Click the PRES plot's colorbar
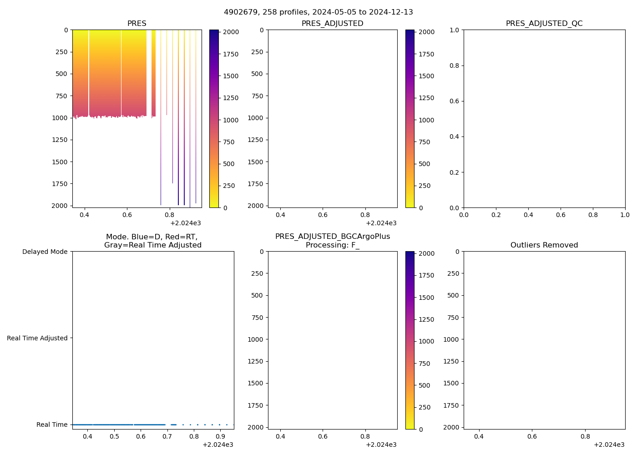This screenshot has width=637, height=455. (x=214, y=118)
